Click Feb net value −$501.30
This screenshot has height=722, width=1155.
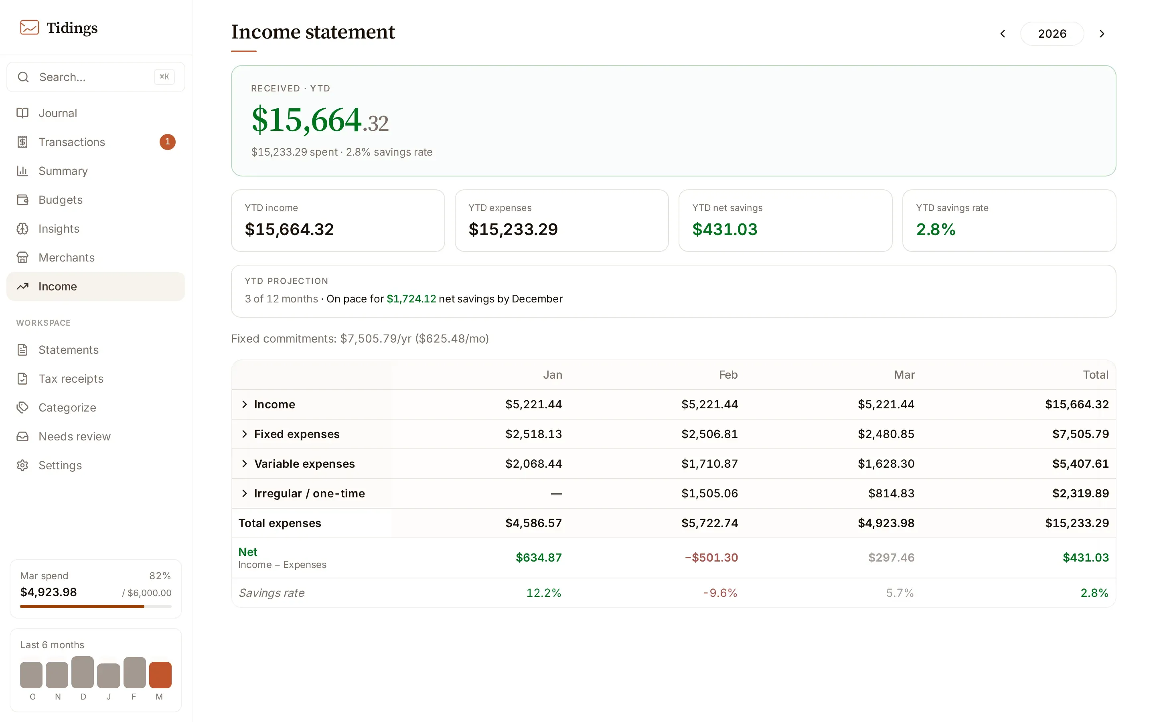point(711,557)
